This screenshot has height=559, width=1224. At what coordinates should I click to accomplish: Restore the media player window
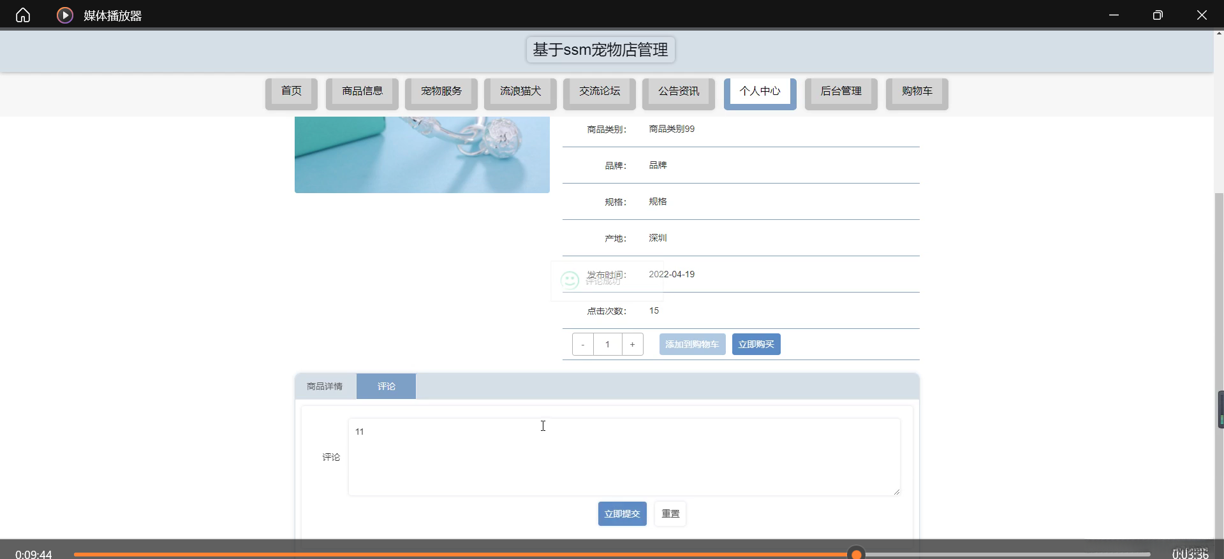pyautogui.click(x=1158, y=15)
